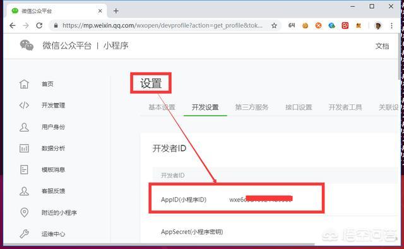Click the code brackets icon for 开发管理
Viewport: 404px width, 249px height.
pos(24,106)
